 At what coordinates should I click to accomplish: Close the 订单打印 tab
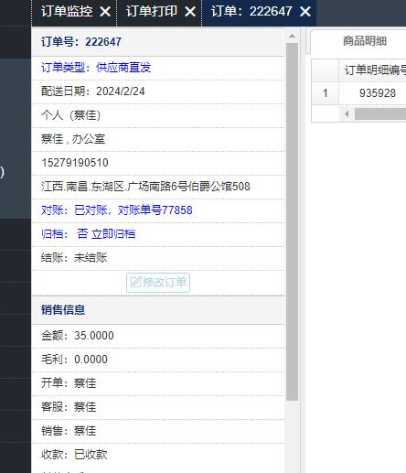190,12
